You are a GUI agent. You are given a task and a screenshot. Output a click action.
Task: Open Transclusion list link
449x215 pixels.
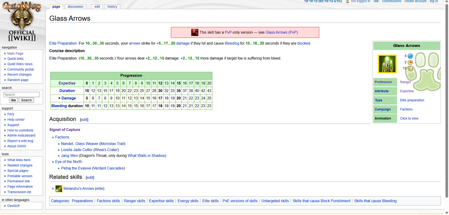click(x=19, y=192)
